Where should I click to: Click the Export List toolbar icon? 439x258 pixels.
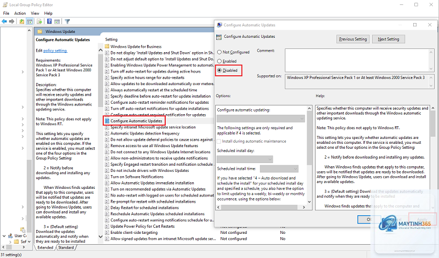point(39,21)
